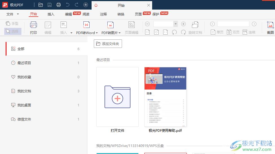
Task: Click the 旋转文档 rotate document button
Action: pos(195,28)
